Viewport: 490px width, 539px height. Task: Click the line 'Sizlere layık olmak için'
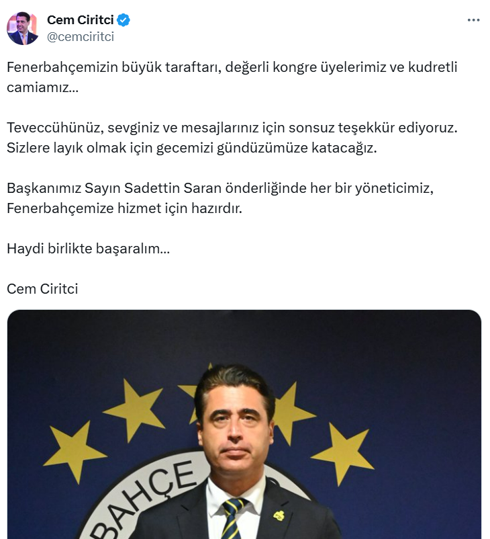[191, 148]
